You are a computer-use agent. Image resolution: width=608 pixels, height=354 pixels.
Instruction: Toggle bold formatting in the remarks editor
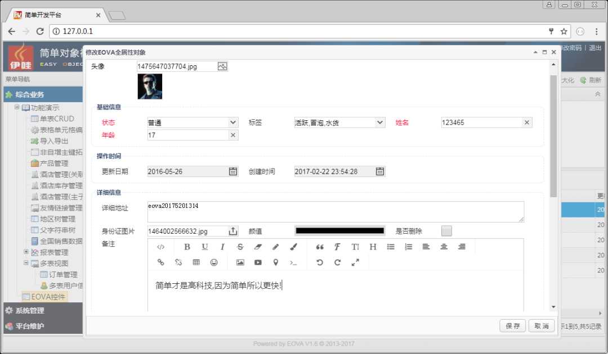click(x=187, y=247)
